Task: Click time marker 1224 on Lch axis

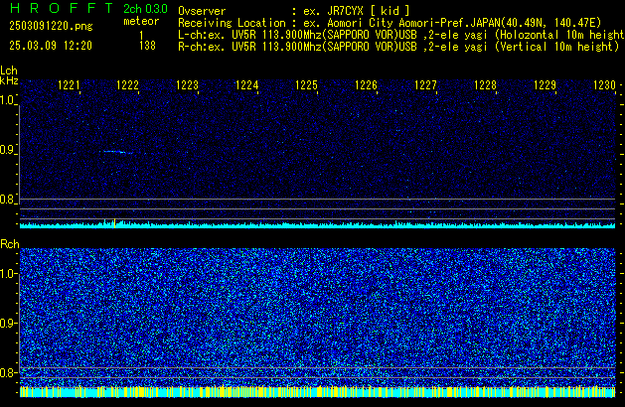Action: coord(247,85)
